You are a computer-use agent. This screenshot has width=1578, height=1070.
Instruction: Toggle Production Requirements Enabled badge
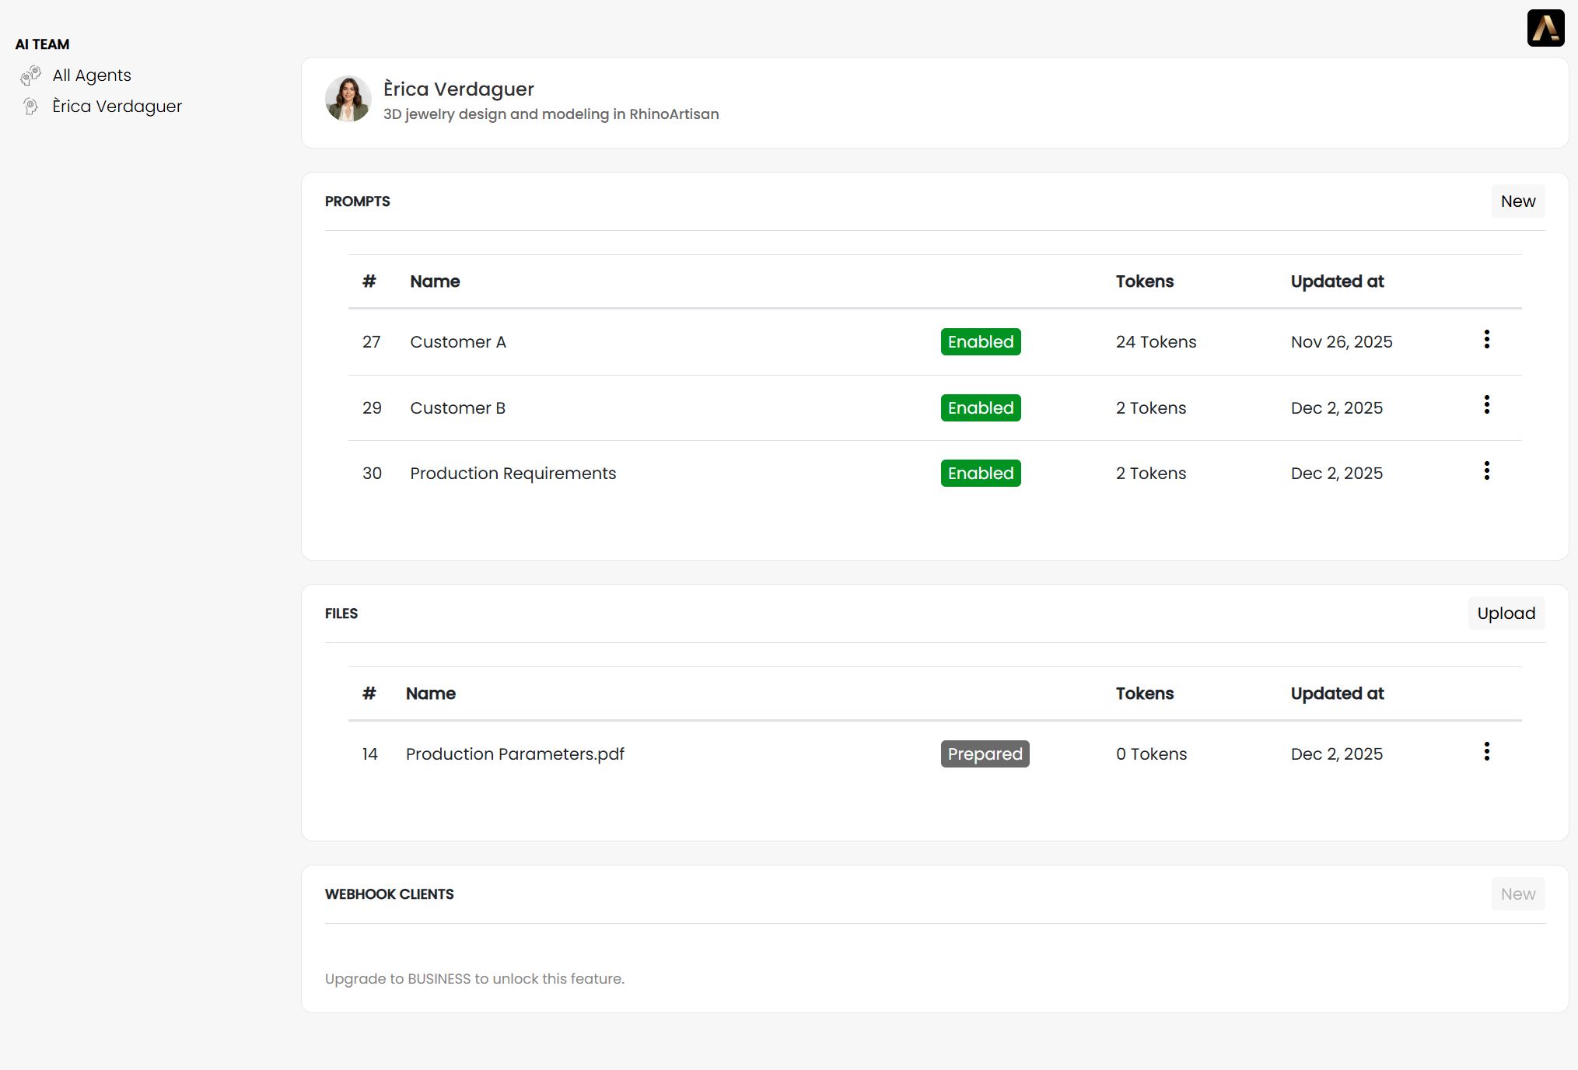[x=980, y=474]
